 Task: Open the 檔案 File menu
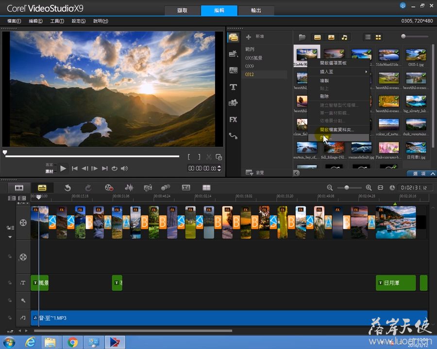pos(14,21)
